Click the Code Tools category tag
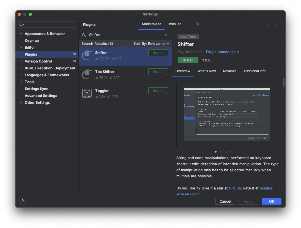The image size is (301, 228). coord(188,37)
